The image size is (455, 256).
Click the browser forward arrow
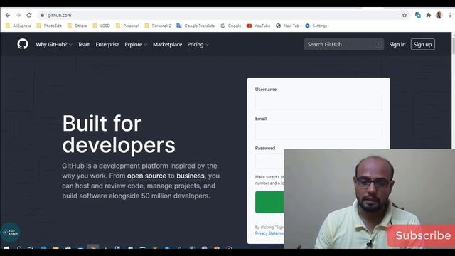[x=18, y=15]
